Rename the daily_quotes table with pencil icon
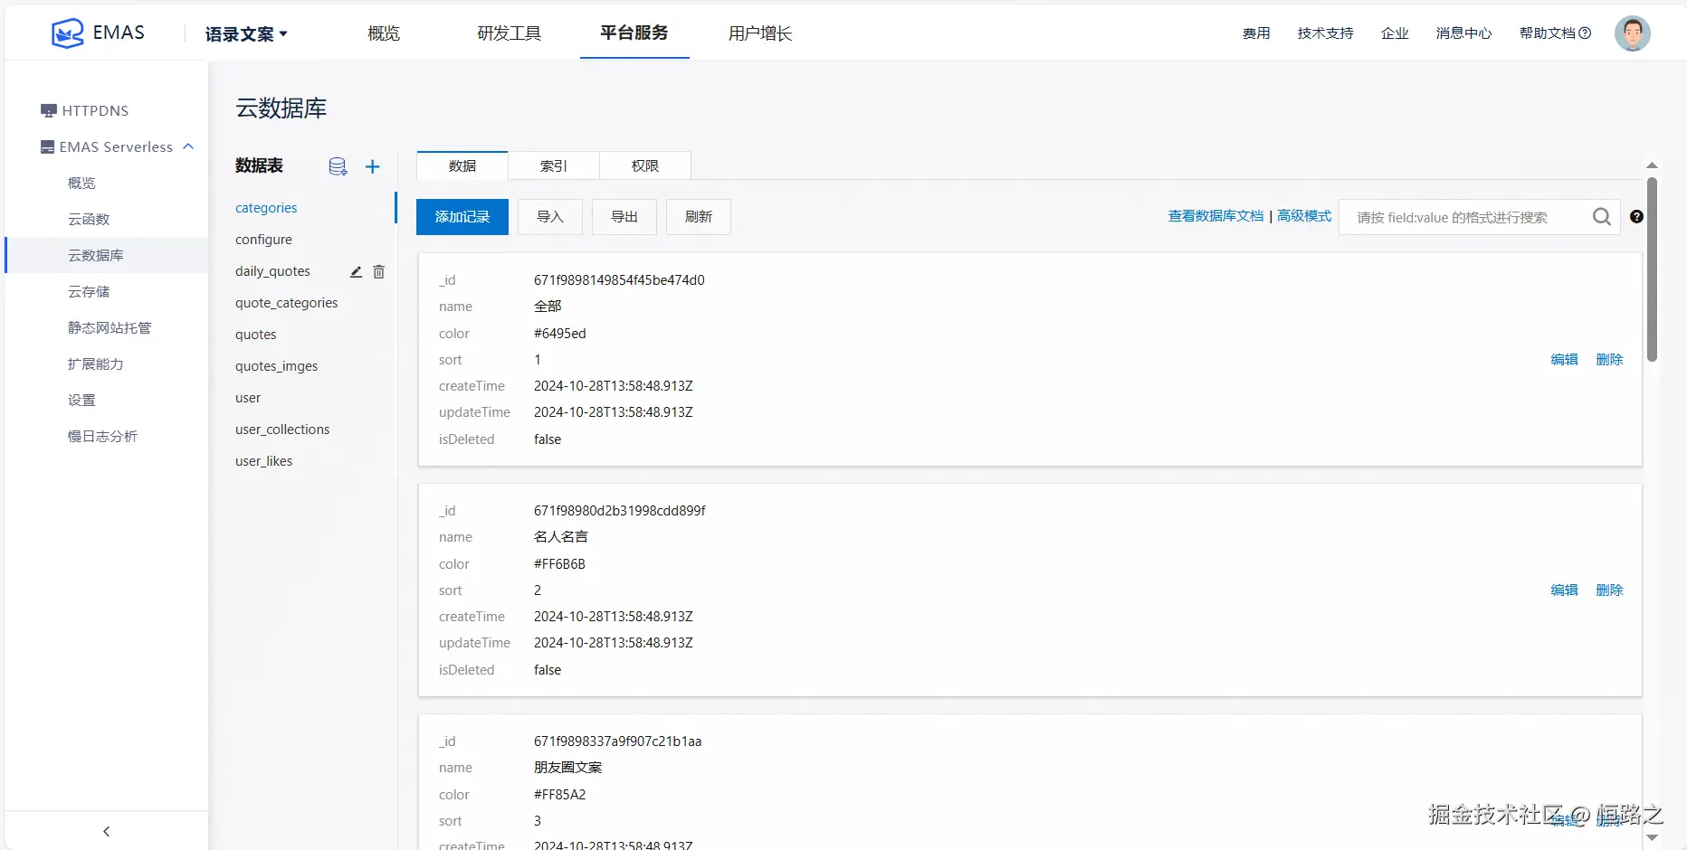 (356, 271)
